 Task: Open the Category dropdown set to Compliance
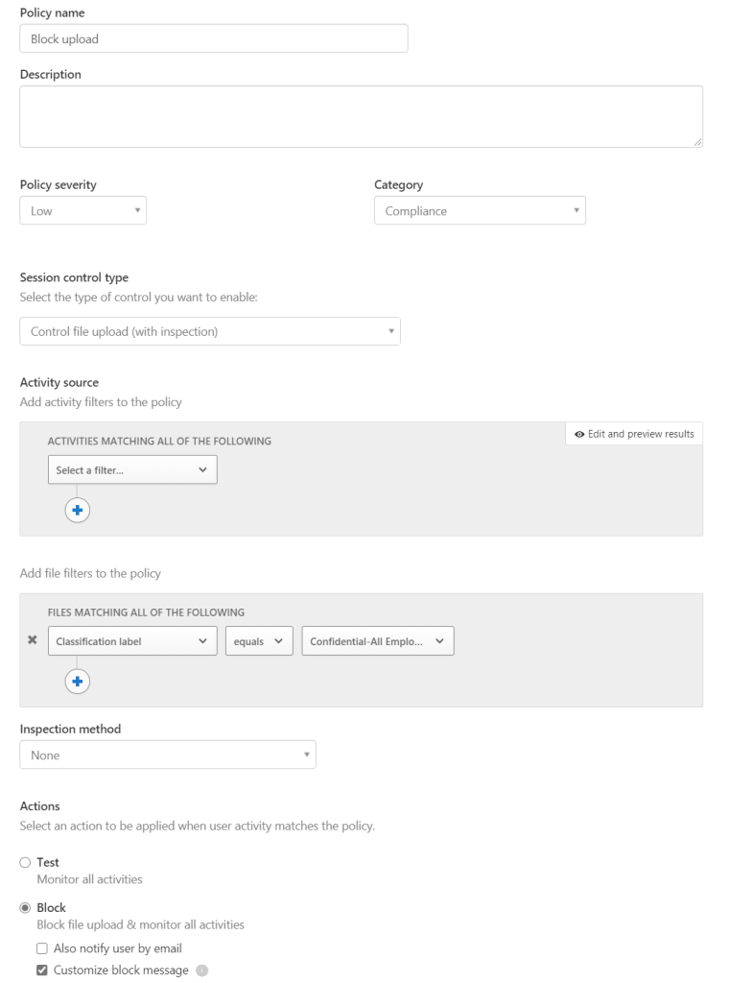[480, 211]
